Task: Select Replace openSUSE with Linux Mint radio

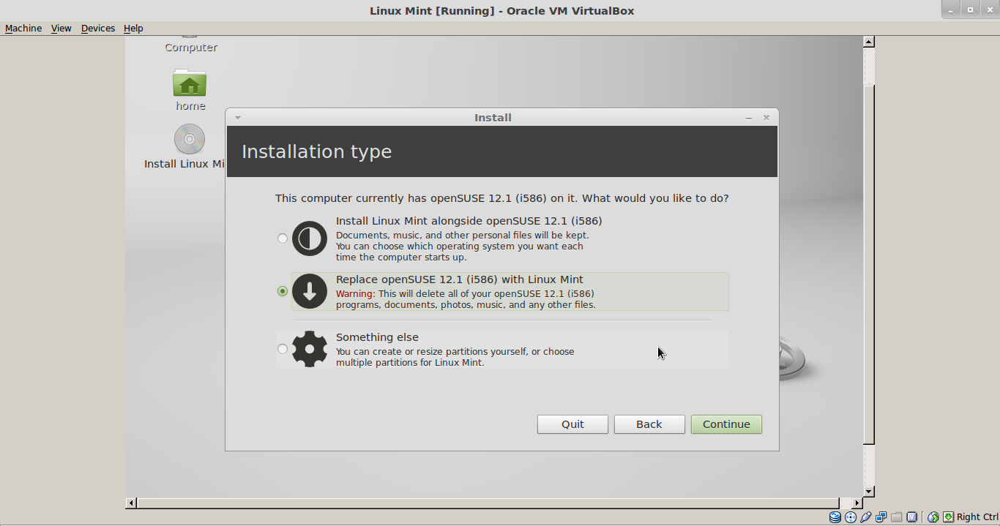Action: (x=283, y=291)
